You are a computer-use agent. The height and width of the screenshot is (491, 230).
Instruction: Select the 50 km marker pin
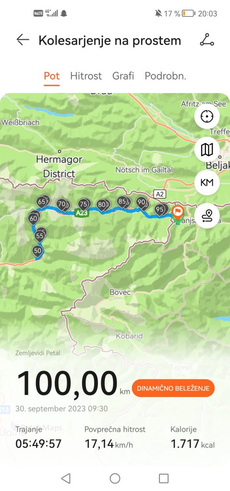(x=37, y=251)
